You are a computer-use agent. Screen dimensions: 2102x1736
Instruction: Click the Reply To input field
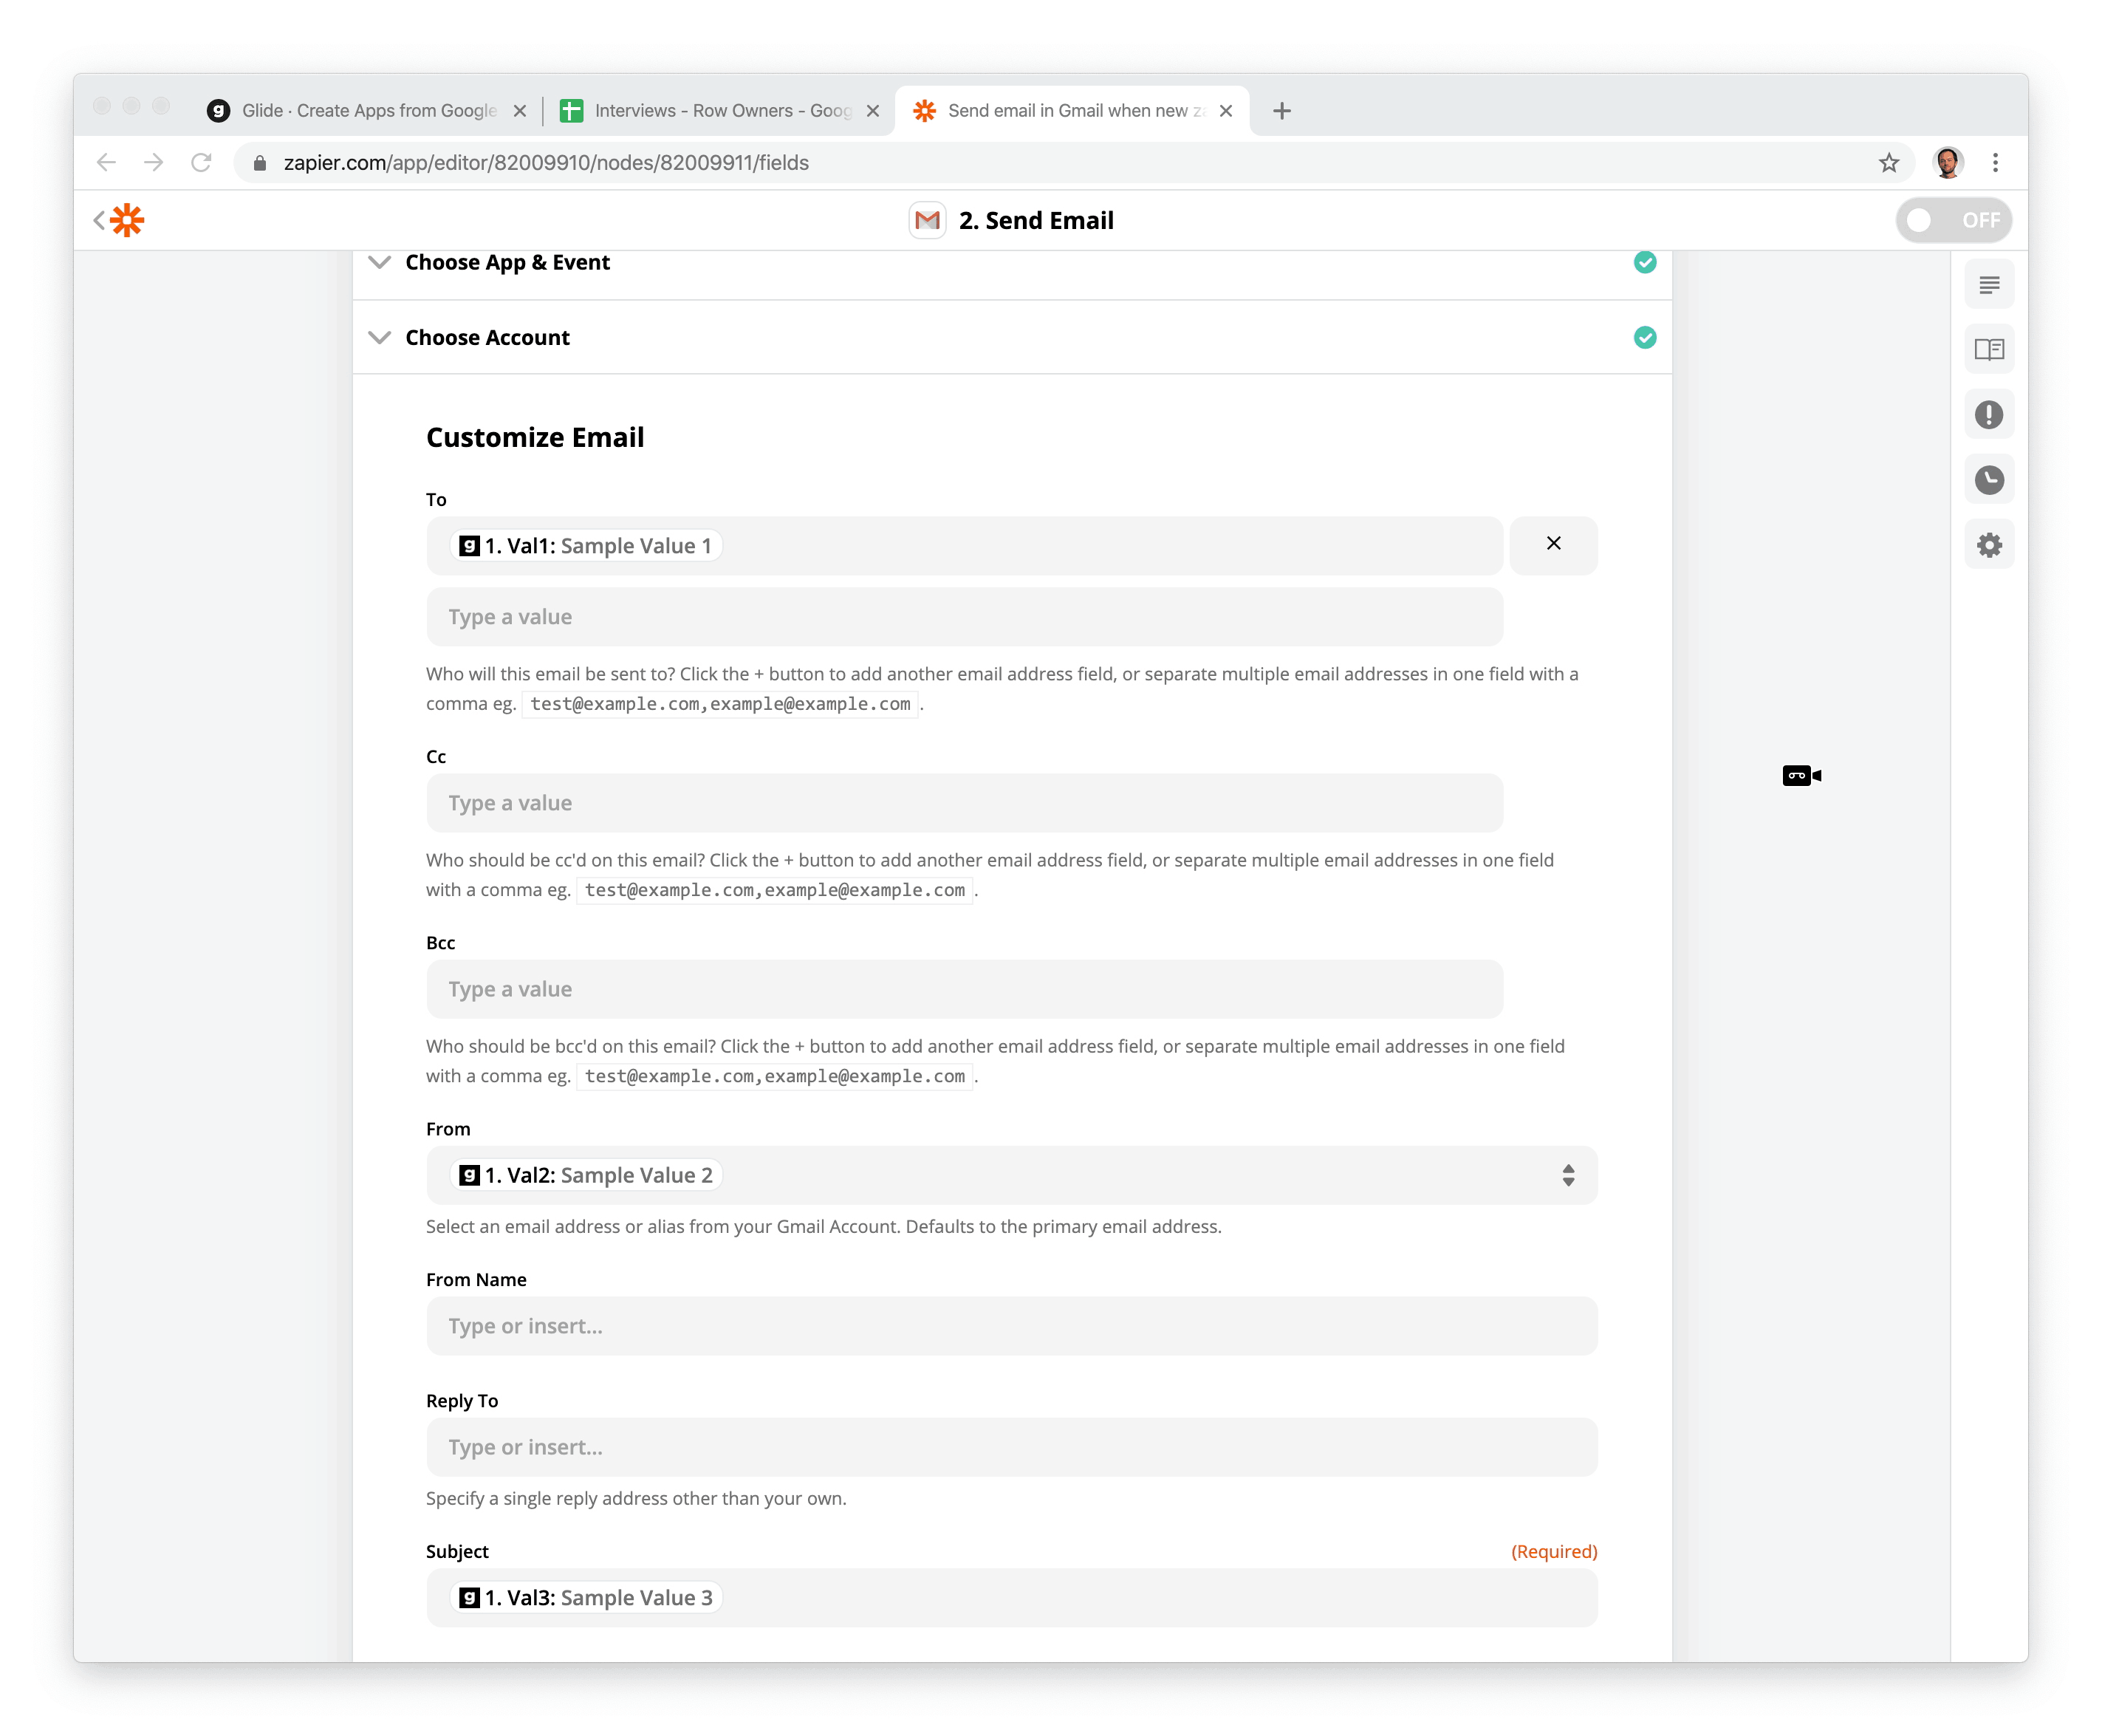click(1010, 1447)
